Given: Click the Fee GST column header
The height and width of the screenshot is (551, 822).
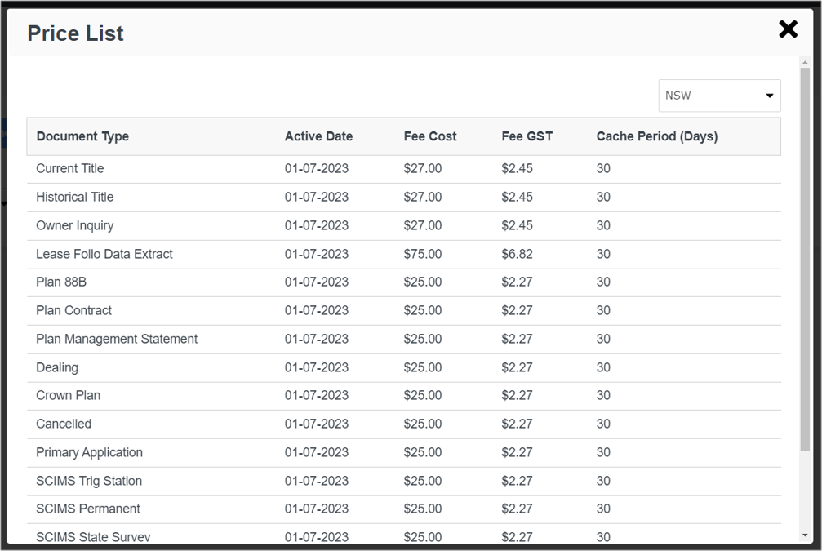Looking at the screenshot, I should tap(527, 136).
